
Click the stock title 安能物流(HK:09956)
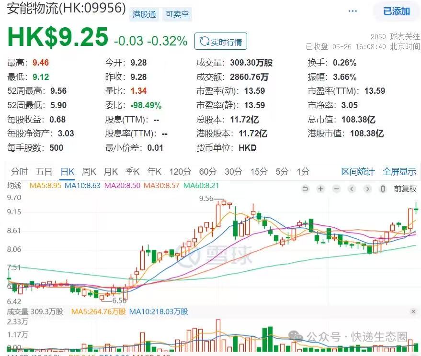66,8
